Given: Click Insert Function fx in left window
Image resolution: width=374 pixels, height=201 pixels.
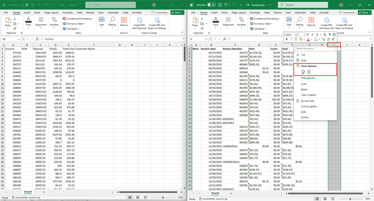Looking at the screenshot, I should pyautogui.click(x=37, y=39).
